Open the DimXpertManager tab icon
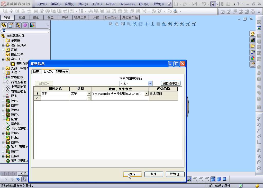Viewport: 263px width, 188px height. (25, 25)
